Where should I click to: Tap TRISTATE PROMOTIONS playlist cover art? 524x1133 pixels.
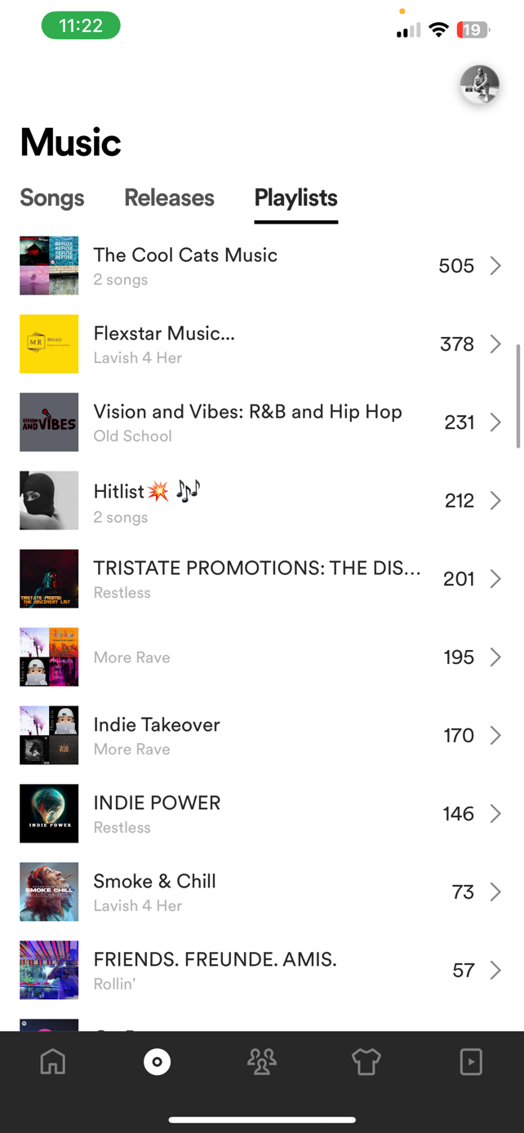49,579
